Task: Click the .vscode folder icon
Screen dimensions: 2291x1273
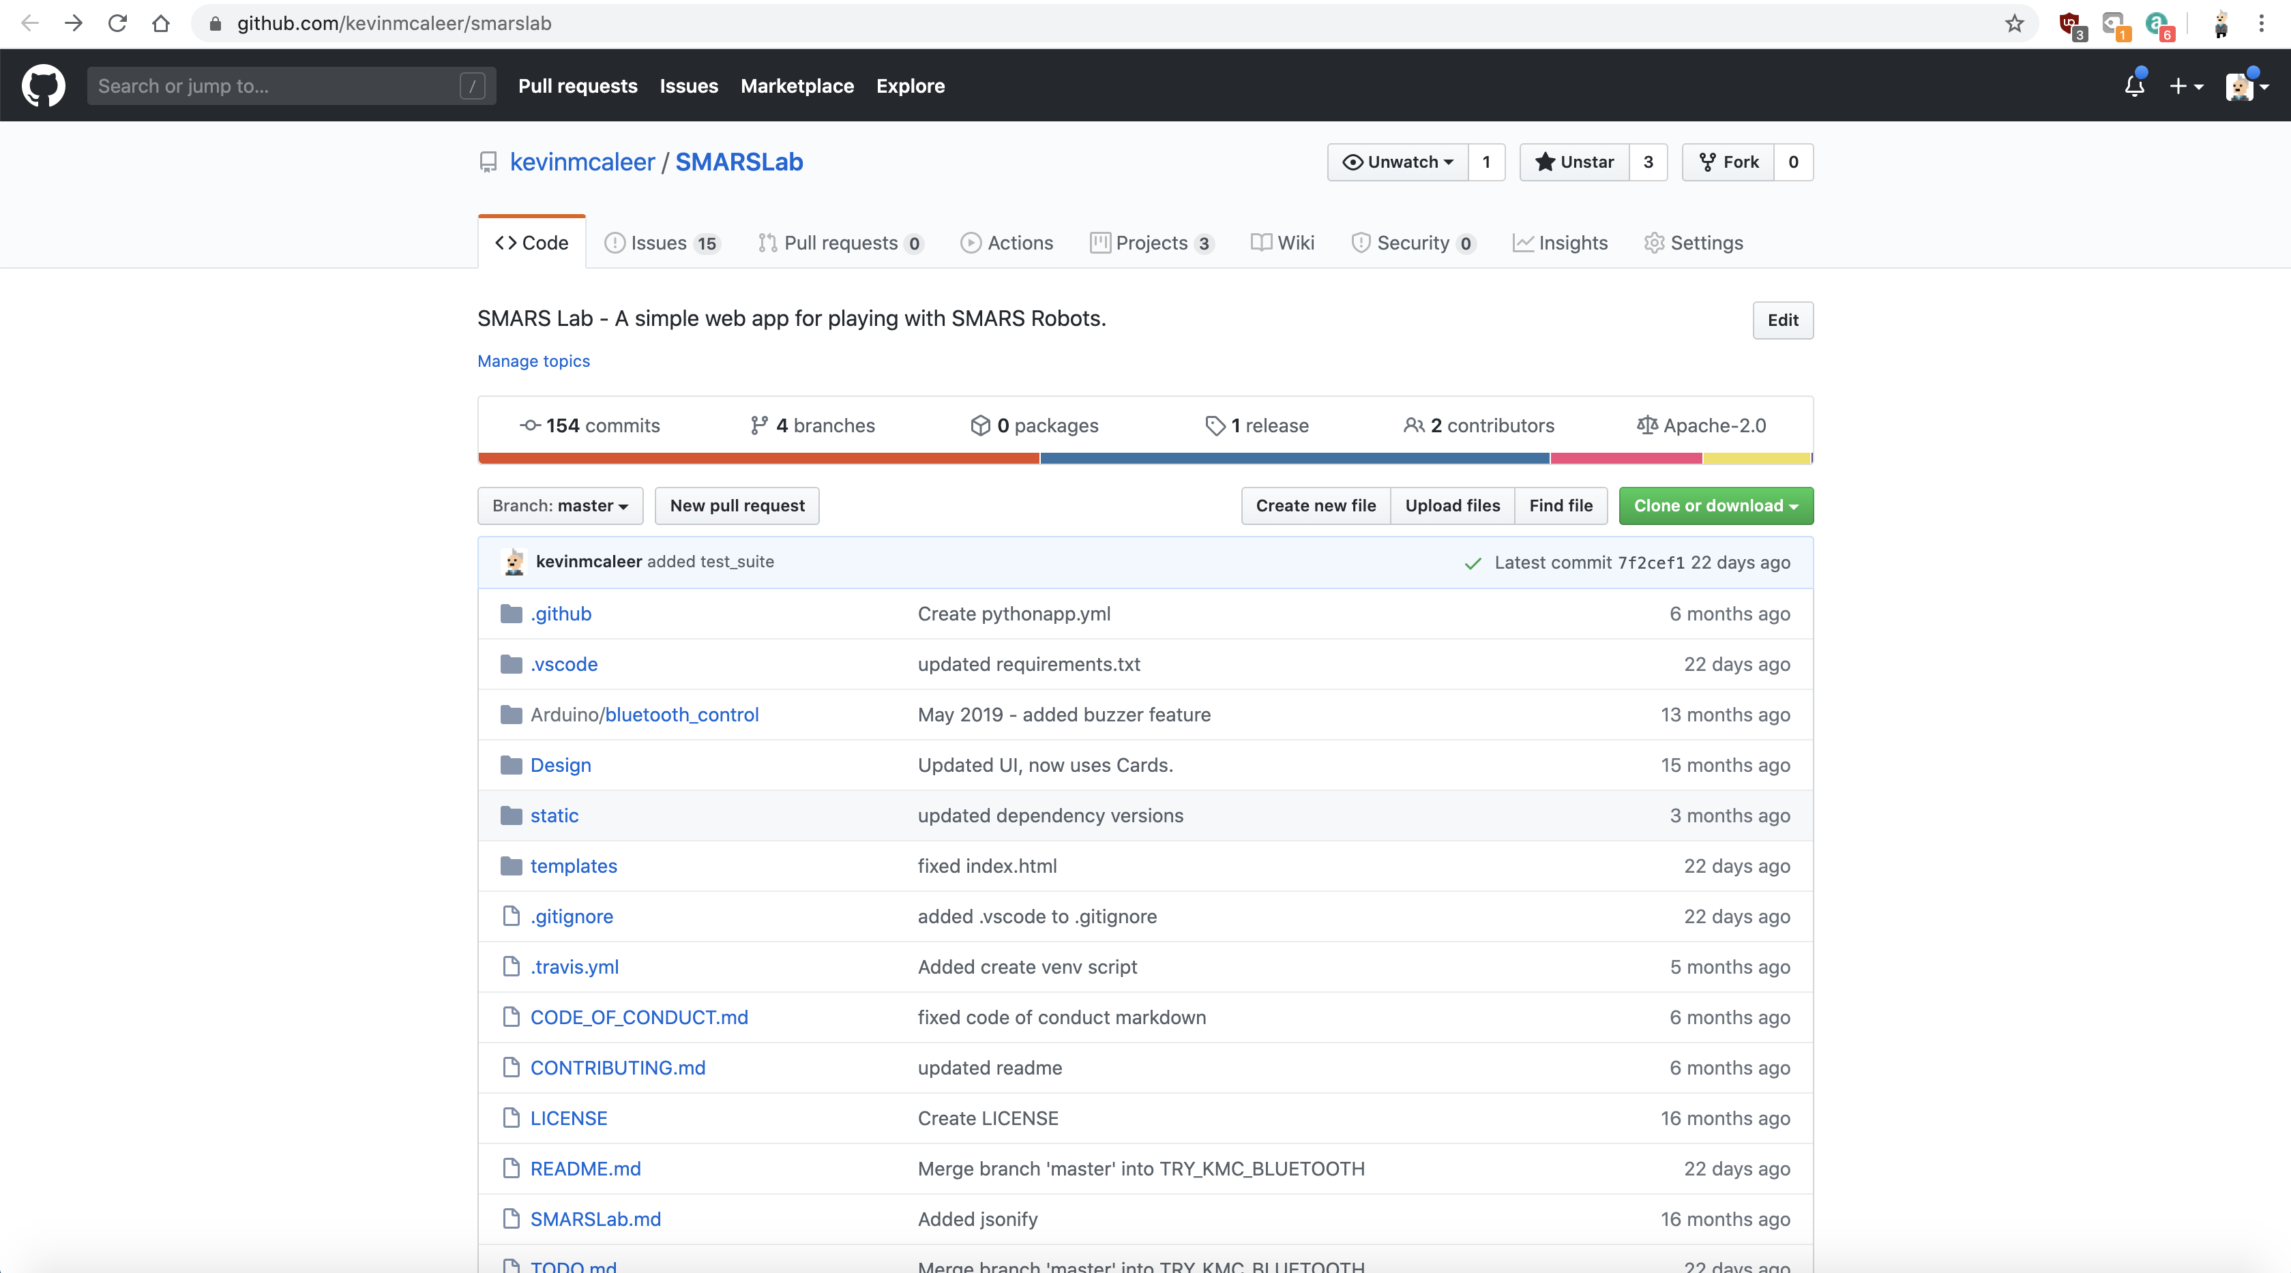Action: click(x=510, y=664)
